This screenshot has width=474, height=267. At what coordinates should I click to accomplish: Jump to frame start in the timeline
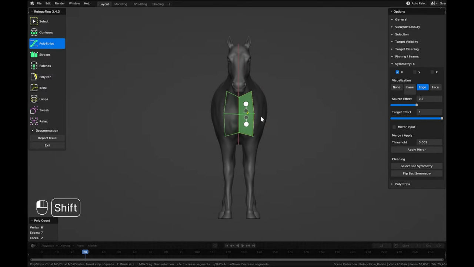[227, 245]
